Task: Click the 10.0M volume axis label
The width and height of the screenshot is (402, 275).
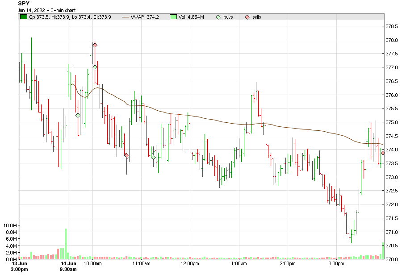Action: pos(10,225)
